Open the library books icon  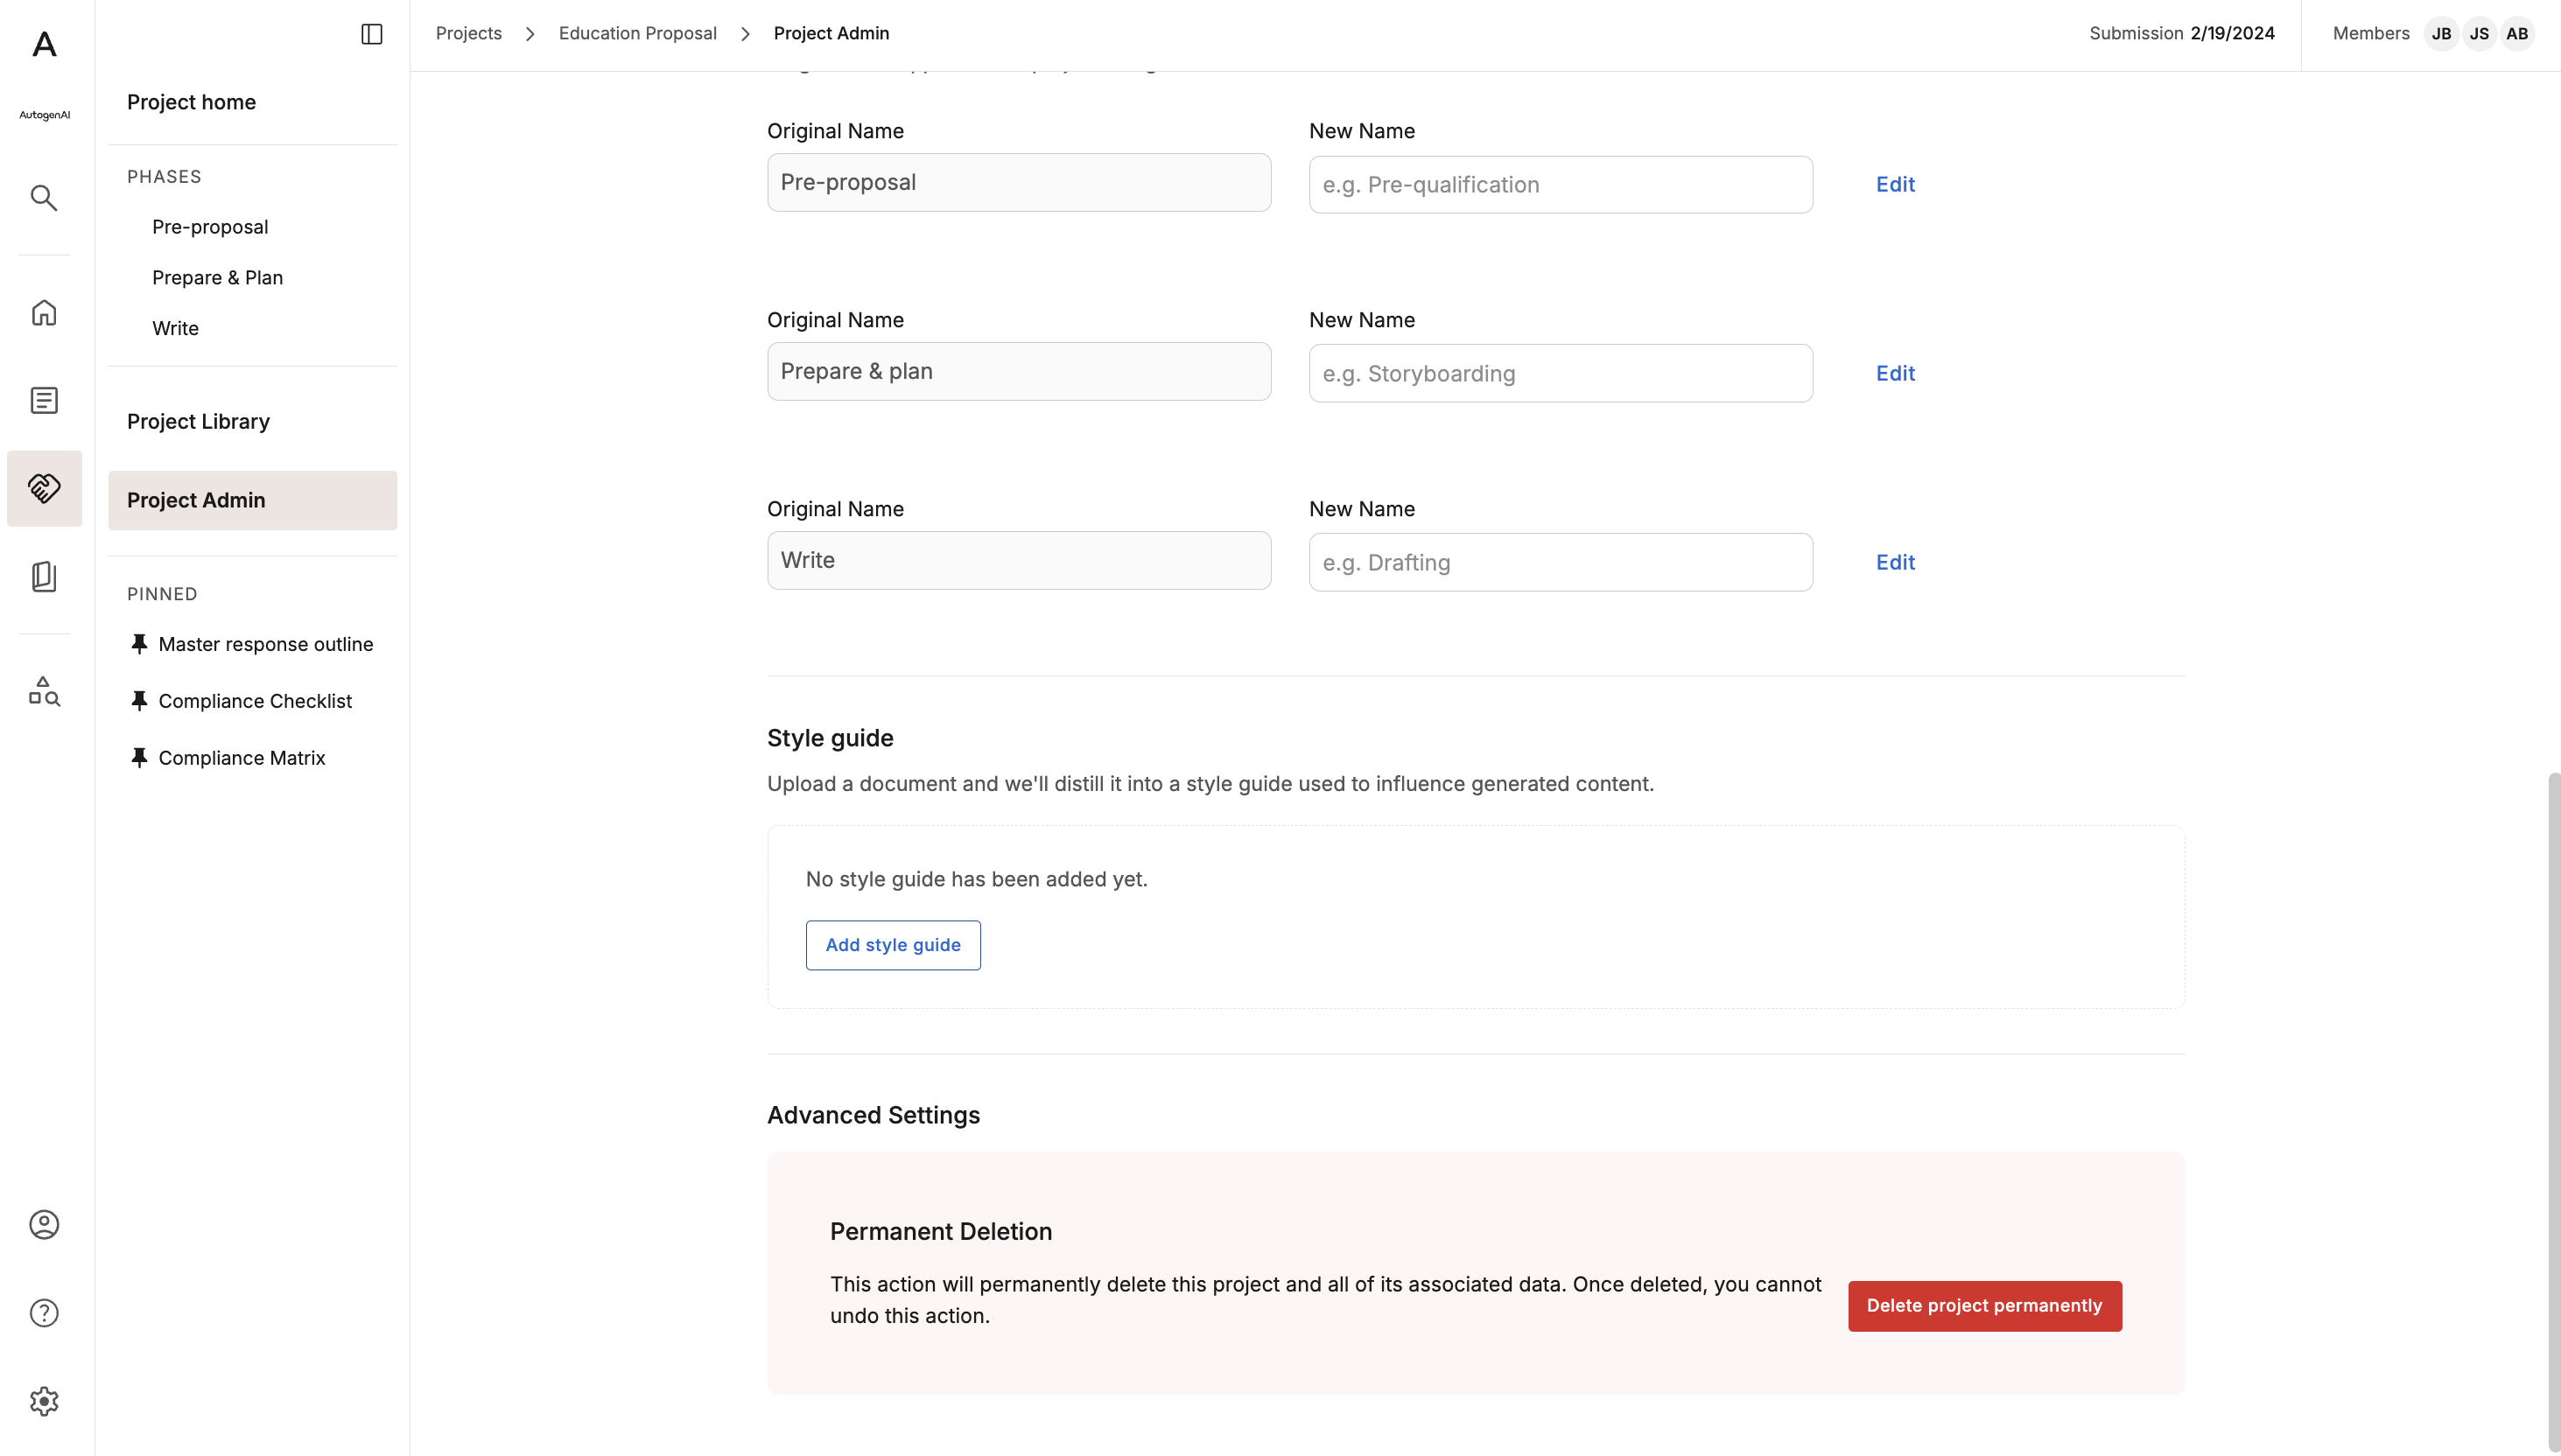(x=44, y=576)
